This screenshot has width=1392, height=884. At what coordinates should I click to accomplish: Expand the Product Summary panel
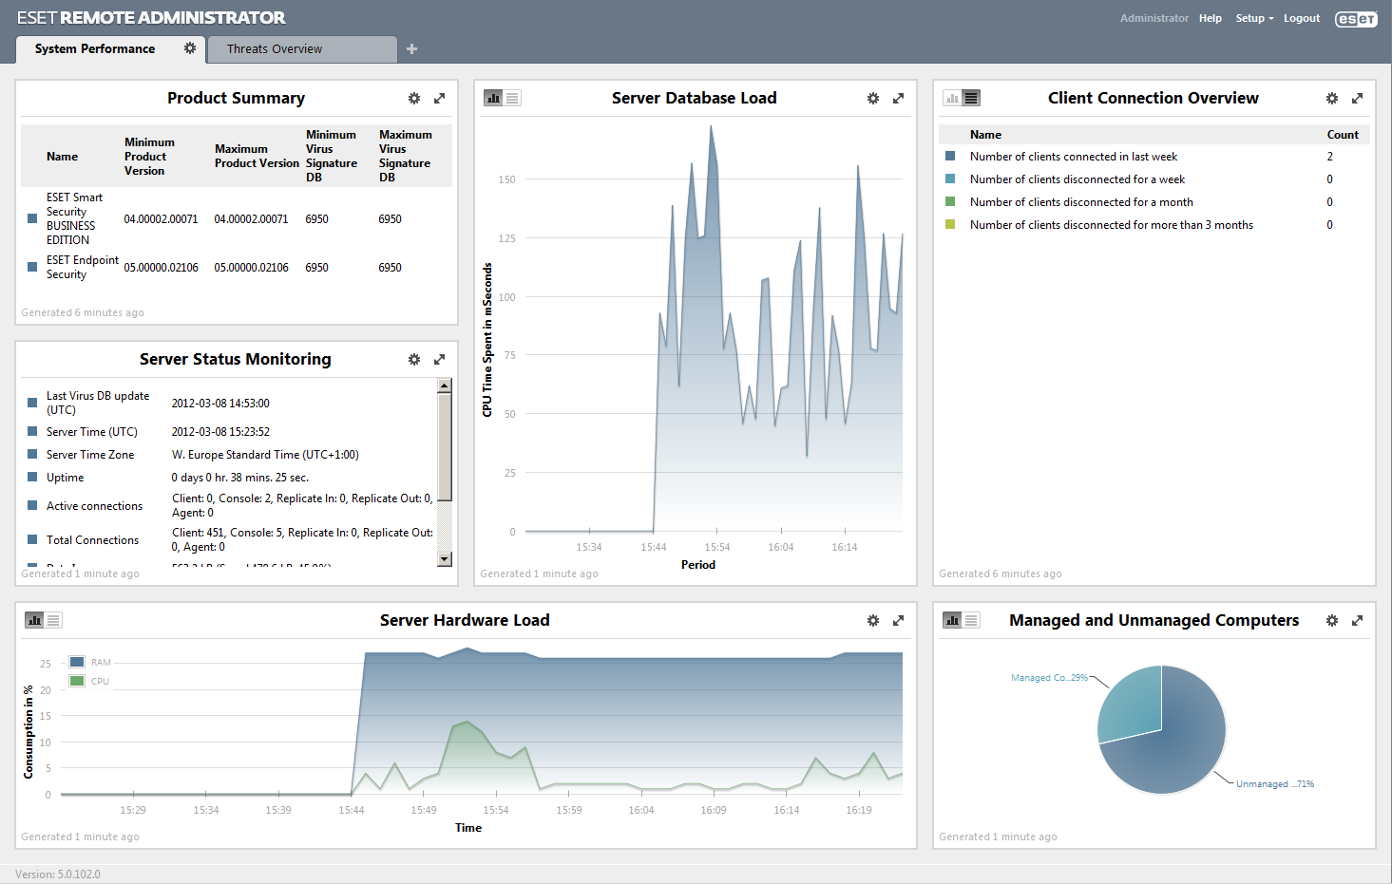coord(439,98)
